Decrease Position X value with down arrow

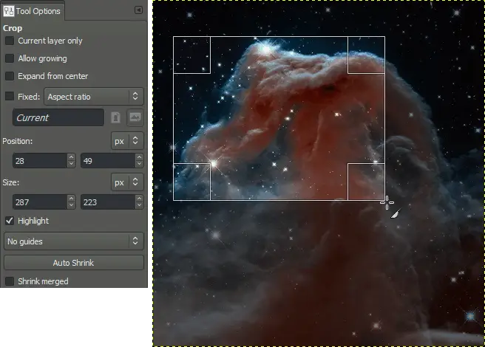click(72, 165)
